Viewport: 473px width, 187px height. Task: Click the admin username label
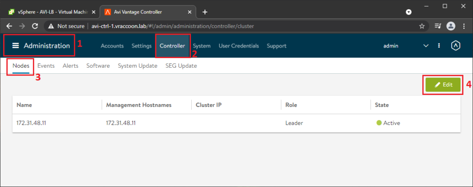tap(391, 46)
